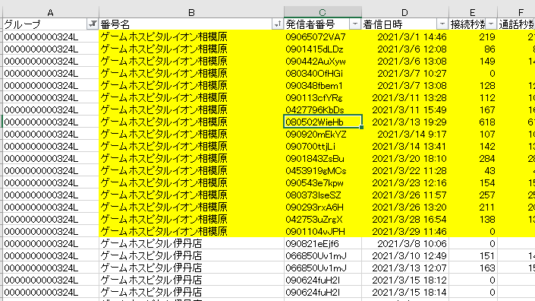Select connection seconds cell 284

click(473, 159)
